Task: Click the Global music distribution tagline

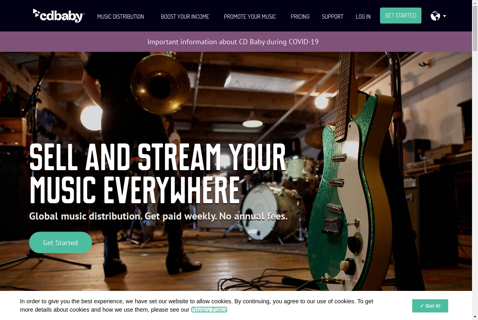Action: point(158,216)
